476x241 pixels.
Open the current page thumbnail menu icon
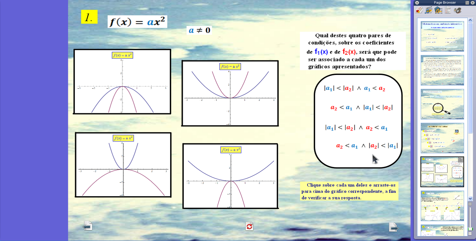[460, 160]
